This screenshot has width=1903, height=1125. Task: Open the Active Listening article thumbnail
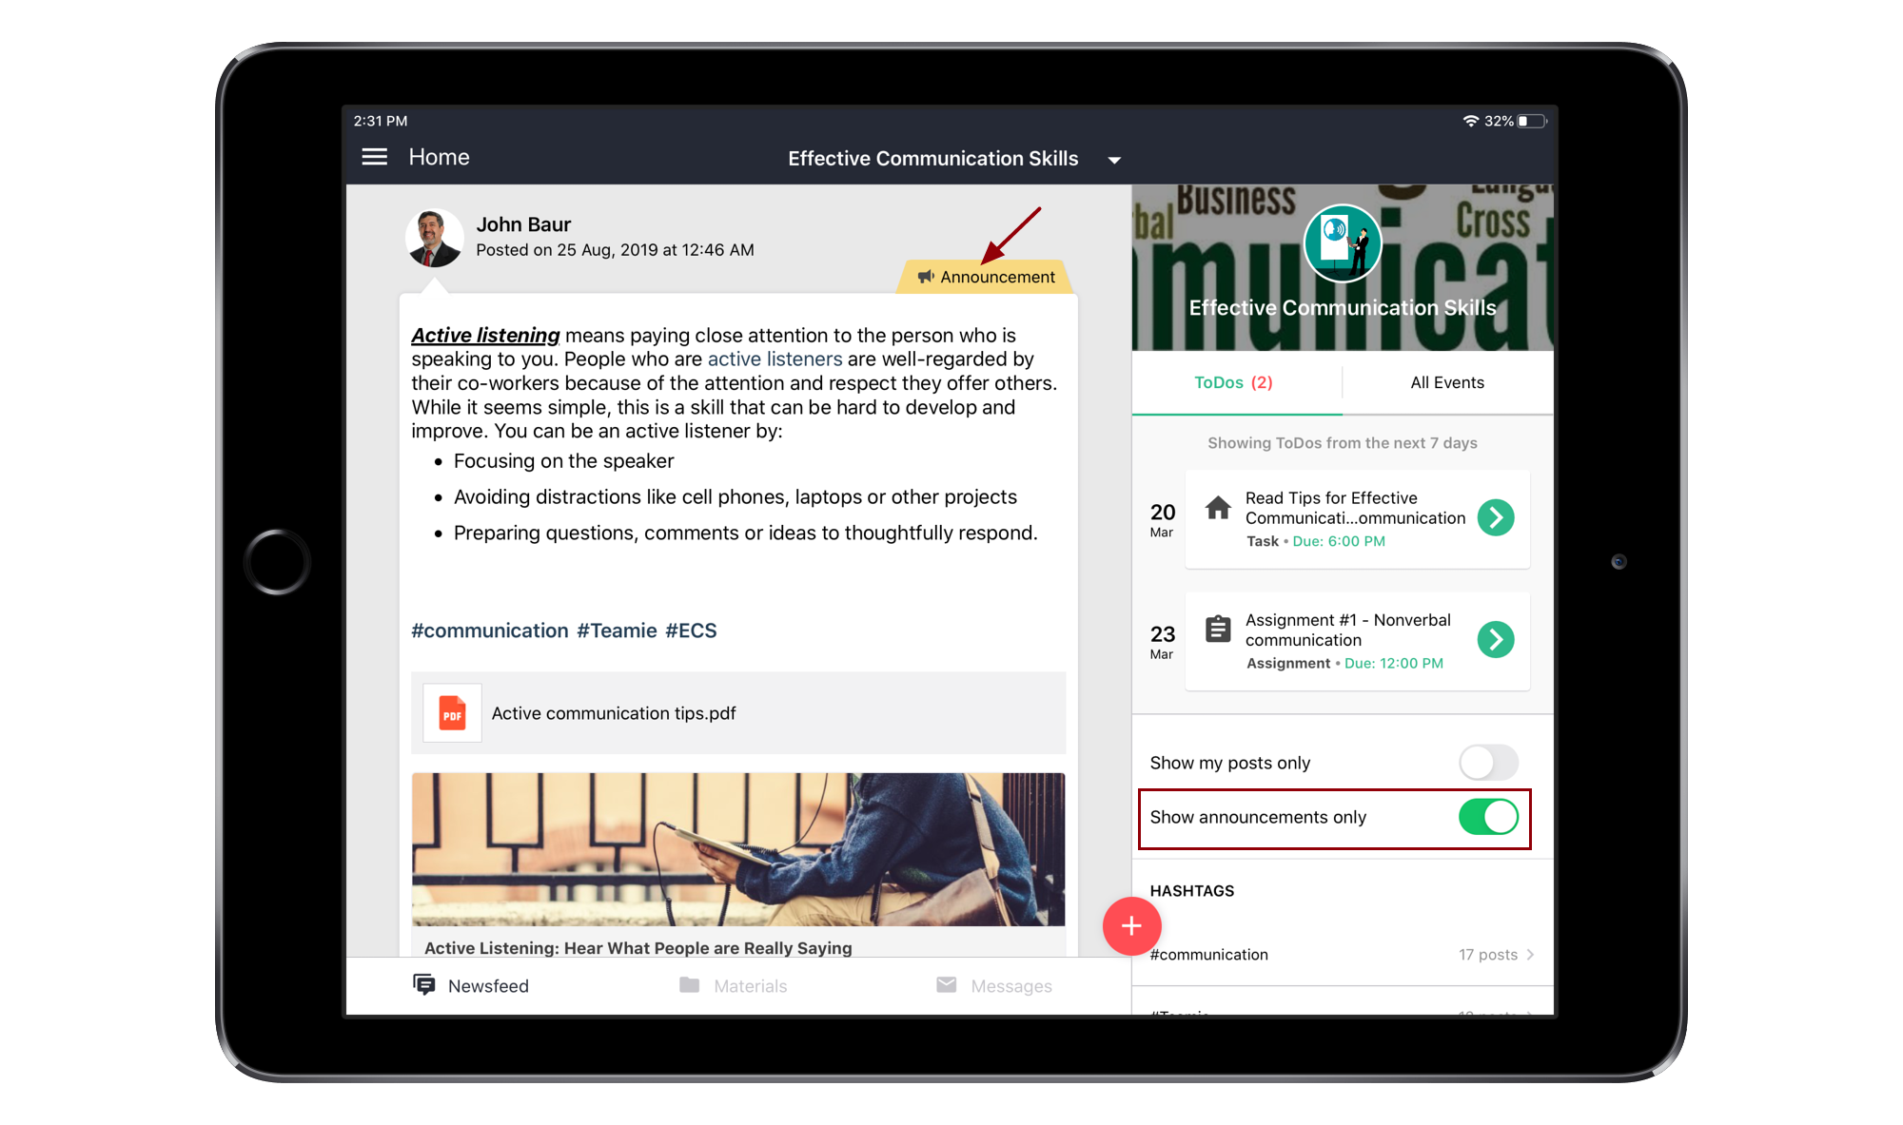click(x=738, y=849)
